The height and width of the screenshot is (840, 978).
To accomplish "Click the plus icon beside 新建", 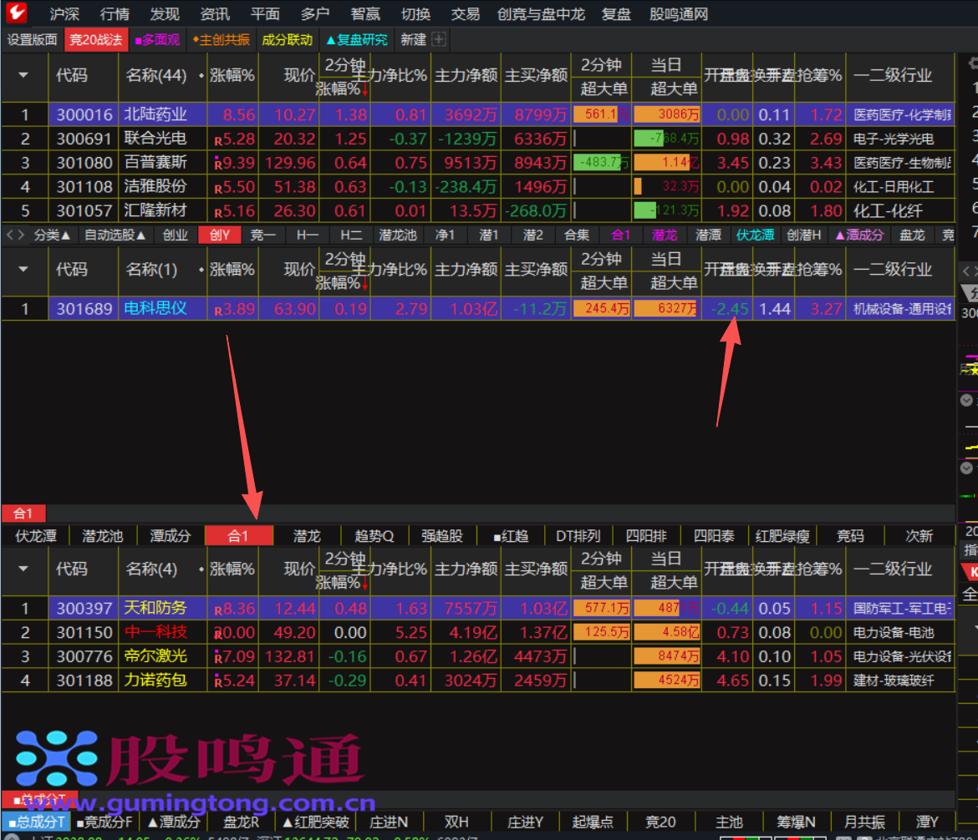I will point(439,39).
